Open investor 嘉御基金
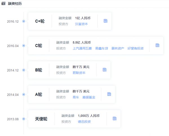Image resolution: width=169 pixels, height=136 pixels. [89, 97]
